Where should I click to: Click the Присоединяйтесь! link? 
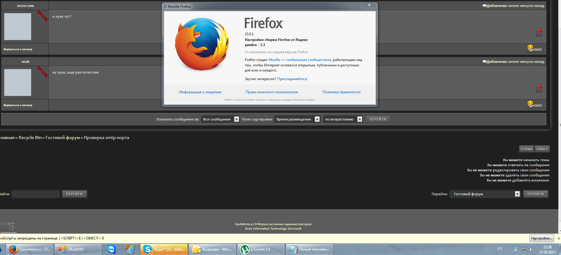292,79
